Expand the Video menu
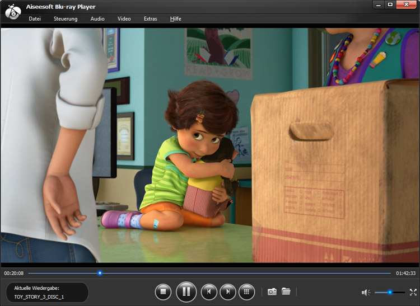Screen dimensions: 420x306 pos(124,19)
